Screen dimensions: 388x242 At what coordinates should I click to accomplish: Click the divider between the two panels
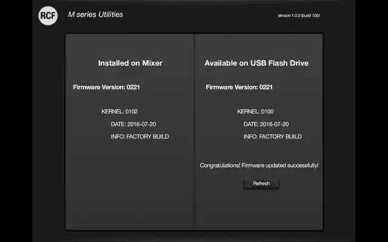click(x=194, y=133)
